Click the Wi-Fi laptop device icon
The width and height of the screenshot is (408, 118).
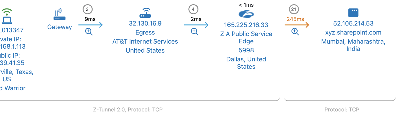pos(7,16)
